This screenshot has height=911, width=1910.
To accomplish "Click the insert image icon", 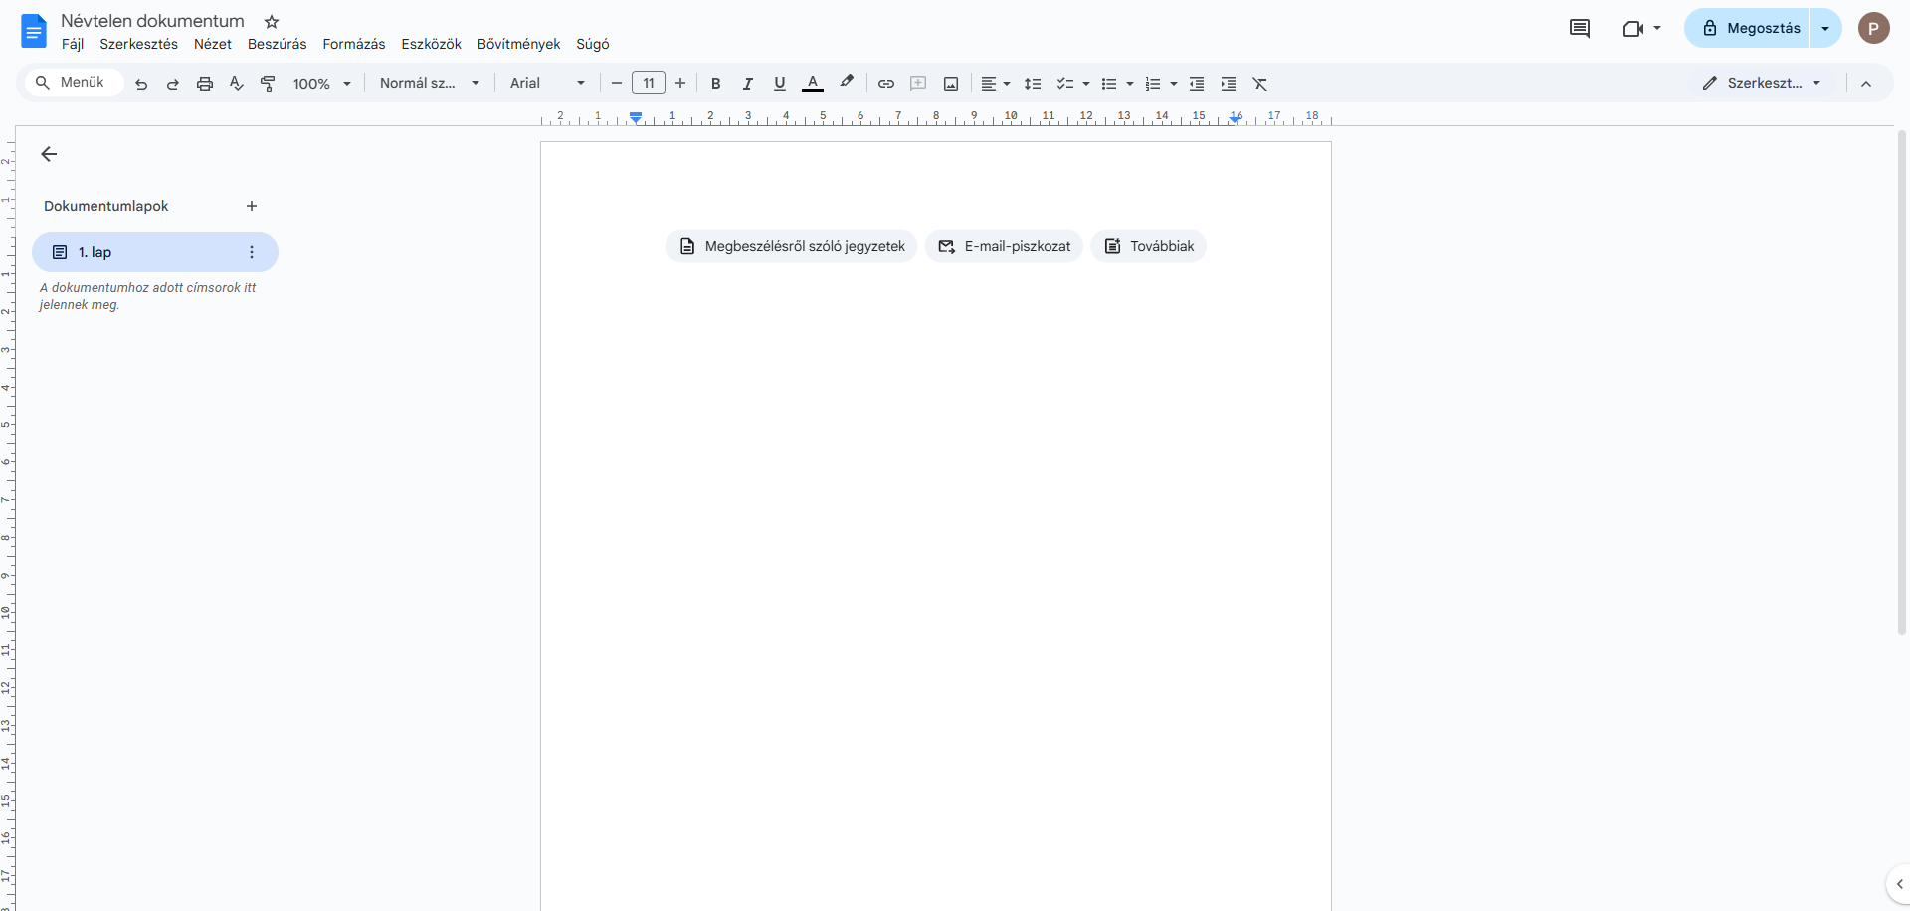I will [x=951, y=84].
